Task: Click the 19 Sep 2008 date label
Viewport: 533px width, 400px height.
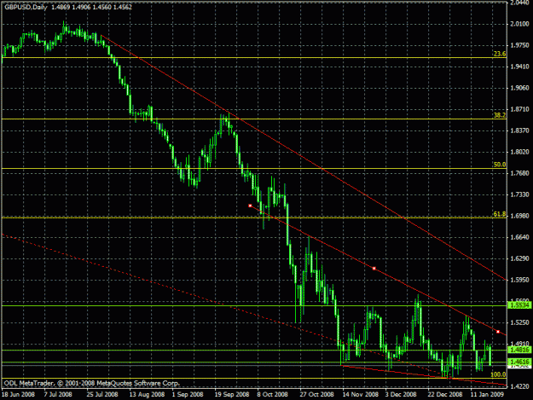Action: (x=232, y=394)
